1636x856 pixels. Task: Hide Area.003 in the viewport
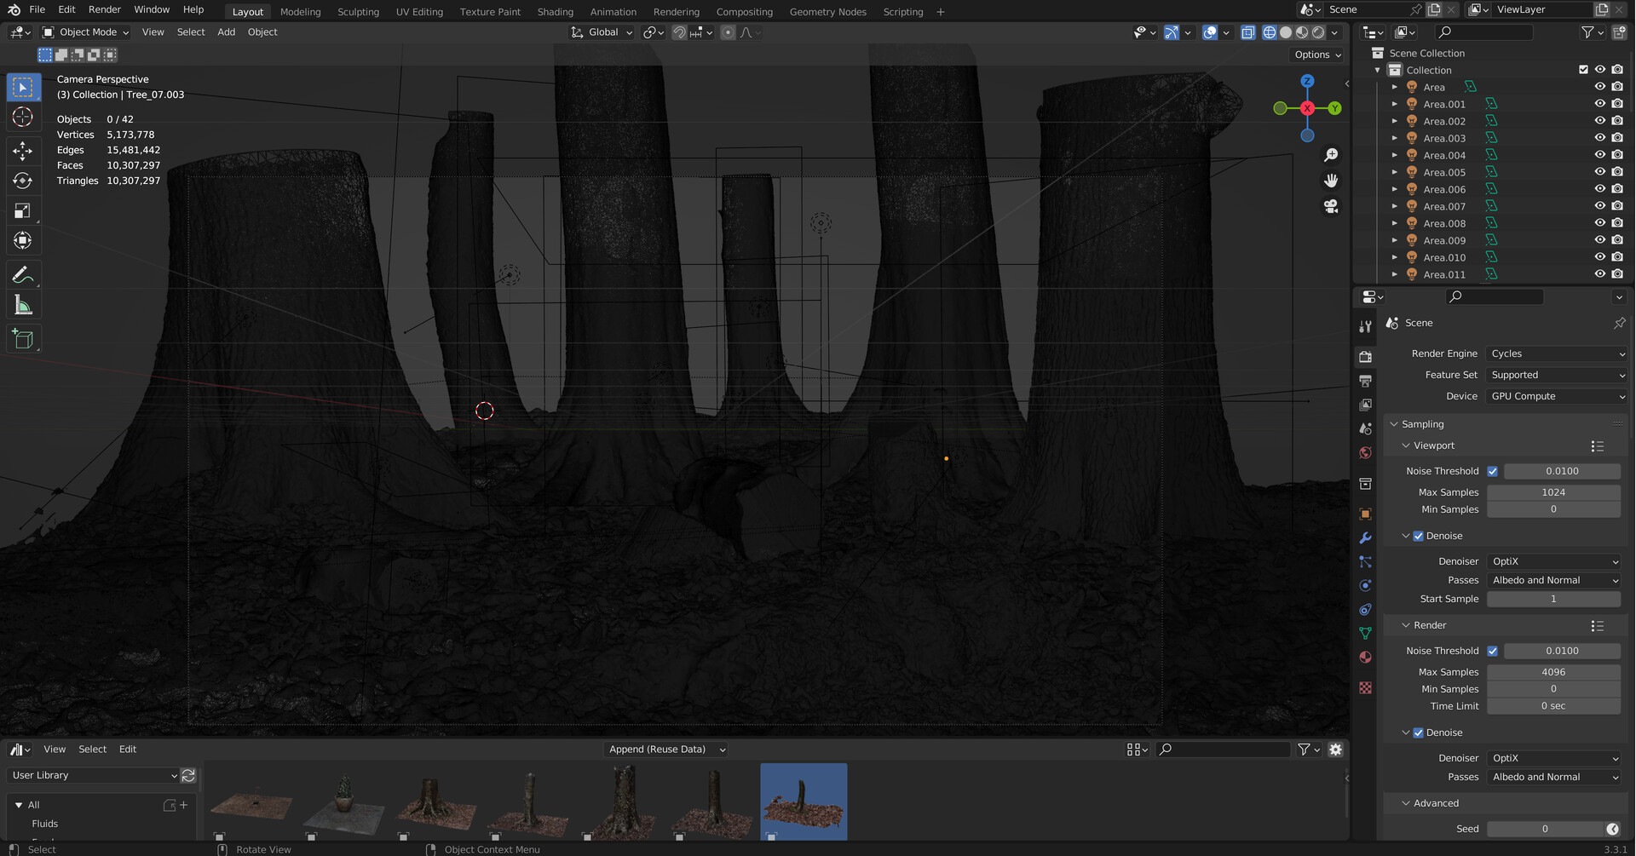[x=1599, y=138]
